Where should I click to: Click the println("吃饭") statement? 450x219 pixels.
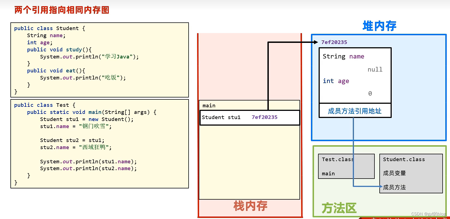point(83,78)
